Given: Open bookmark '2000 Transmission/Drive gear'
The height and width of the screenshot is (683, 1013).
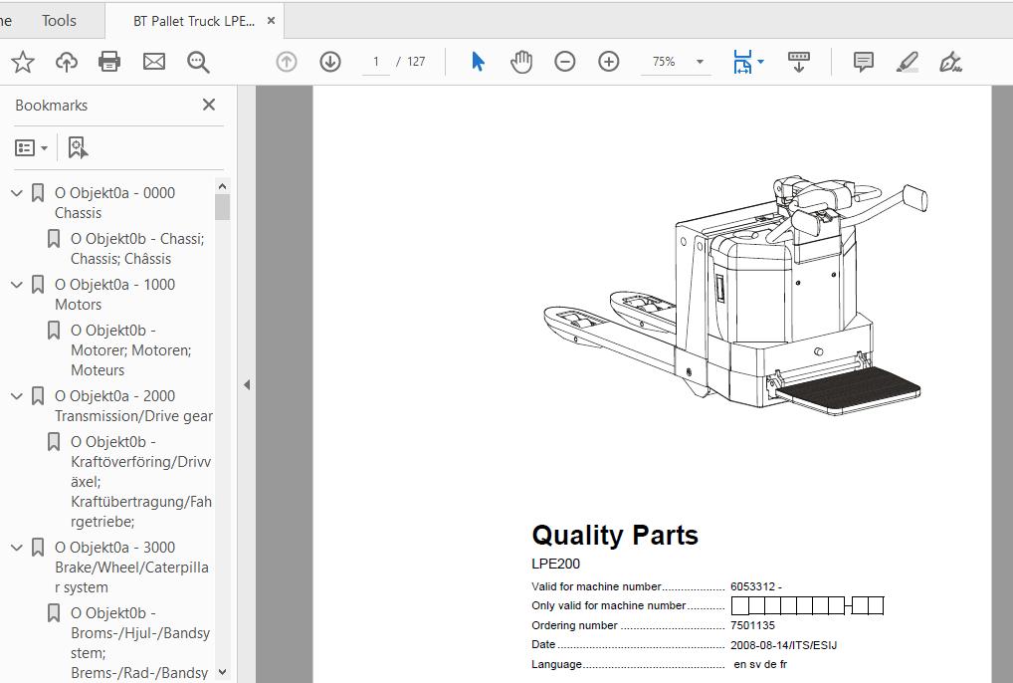Looking at the screenshot, I should 133,406.
